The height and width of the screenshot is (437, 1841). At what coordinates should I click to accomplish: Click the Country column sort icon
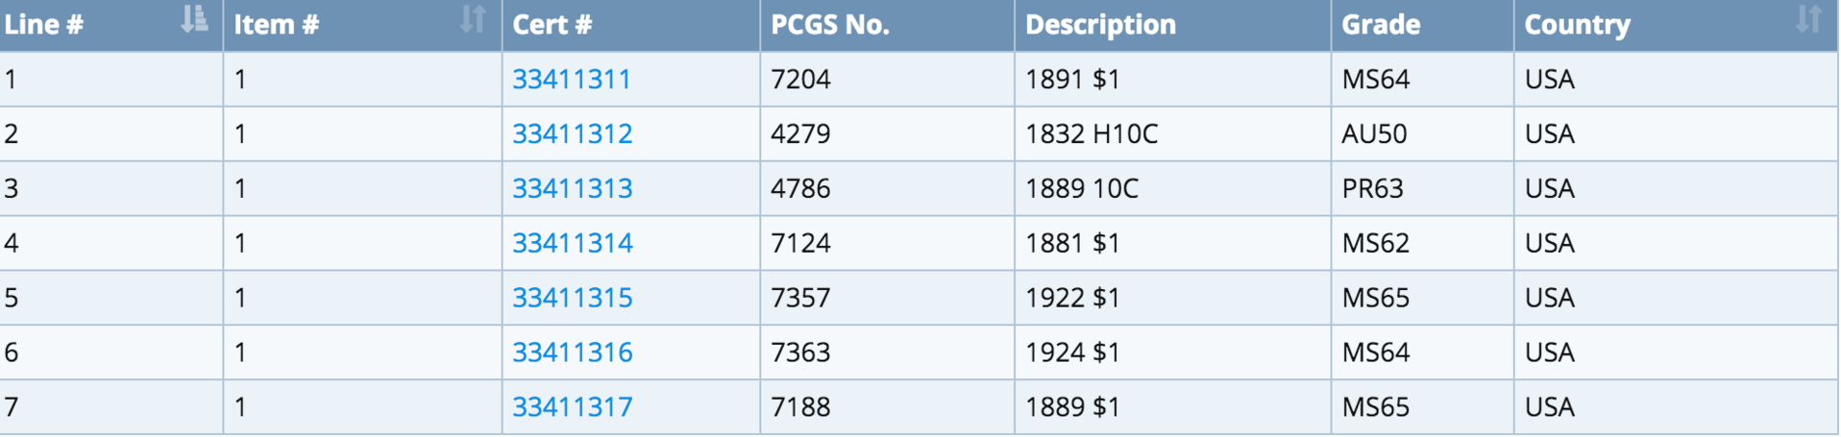pos(1808,19)
